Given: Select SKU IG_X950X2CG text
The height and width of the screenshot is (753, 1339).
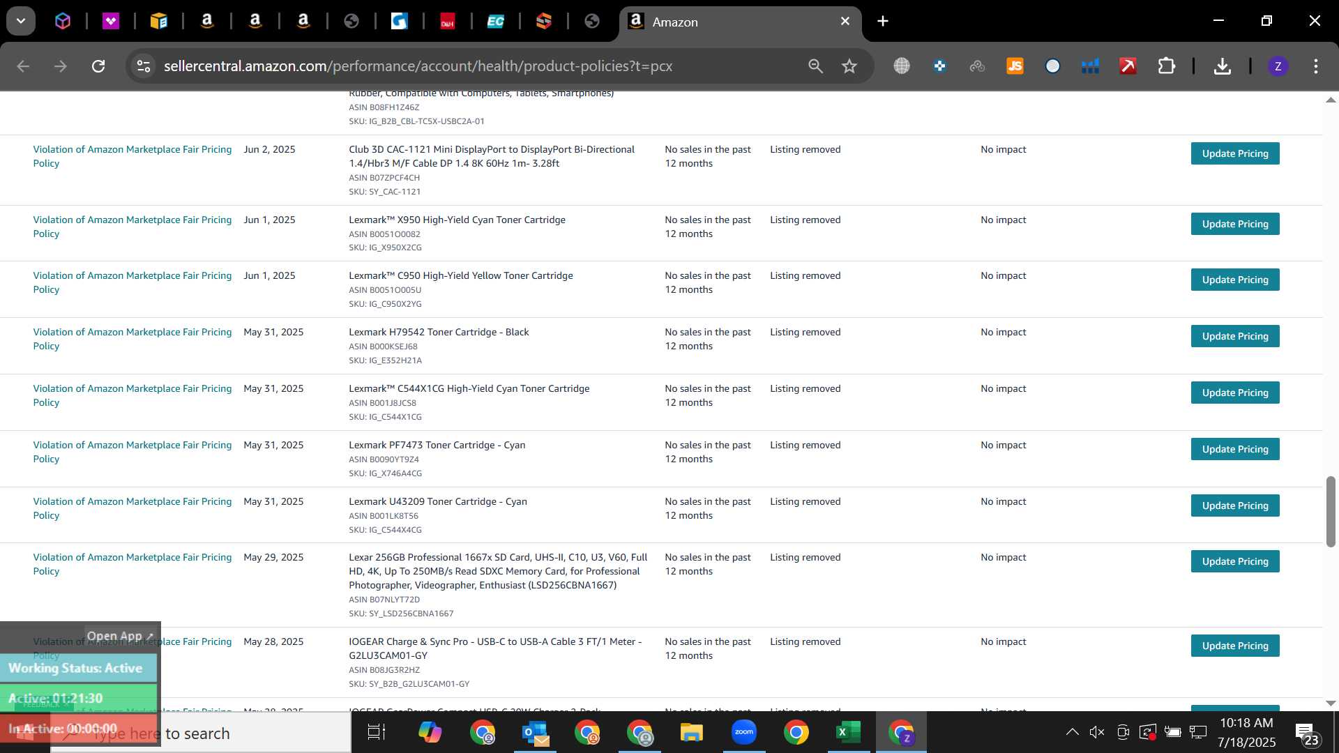Looking at the screenshot, I should (385, 248).
